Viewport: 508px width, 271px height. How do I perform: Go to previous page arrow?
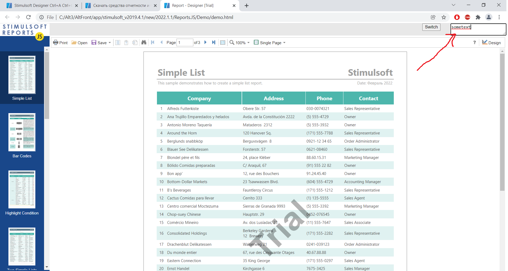coord(161,42)
